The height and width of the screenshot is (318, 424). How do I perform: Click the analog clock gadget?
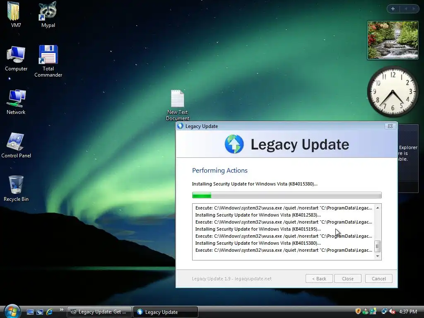(x=393, y=92)
